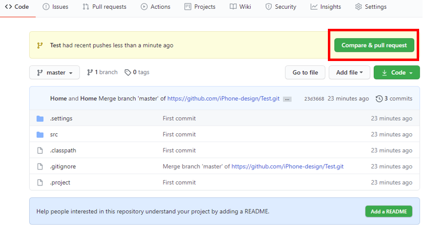Expand the Add file dropdown

349,73
